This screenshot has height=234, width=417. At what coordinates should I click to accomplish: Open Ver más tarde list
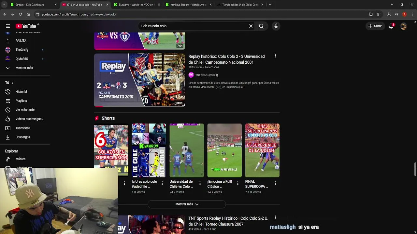click(25, 110)
